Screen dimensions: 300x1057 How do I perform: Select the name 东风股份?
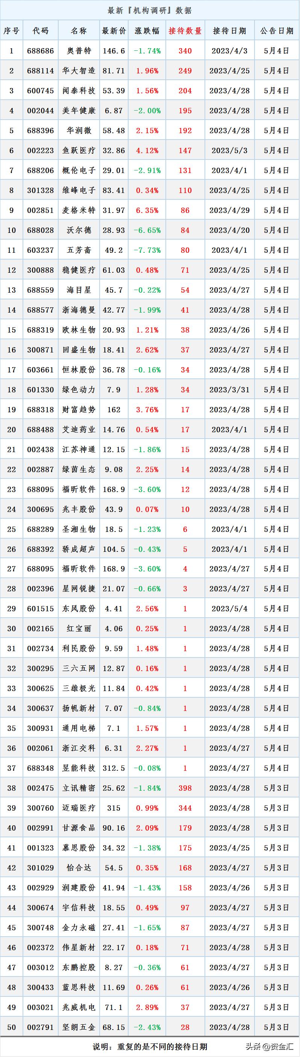click(79, 609)
